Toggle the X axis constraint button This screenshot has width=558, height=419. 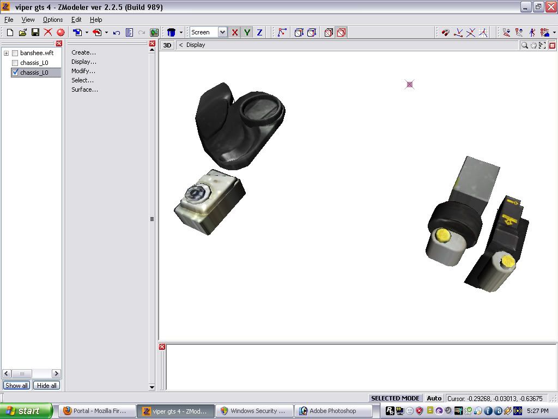(235, 33)
